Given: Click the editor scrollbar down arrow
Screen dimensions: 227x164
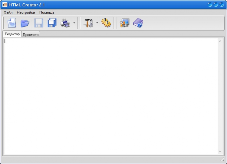Looking at the screenshot, I should pyautogui.click(x=220, y=151).
